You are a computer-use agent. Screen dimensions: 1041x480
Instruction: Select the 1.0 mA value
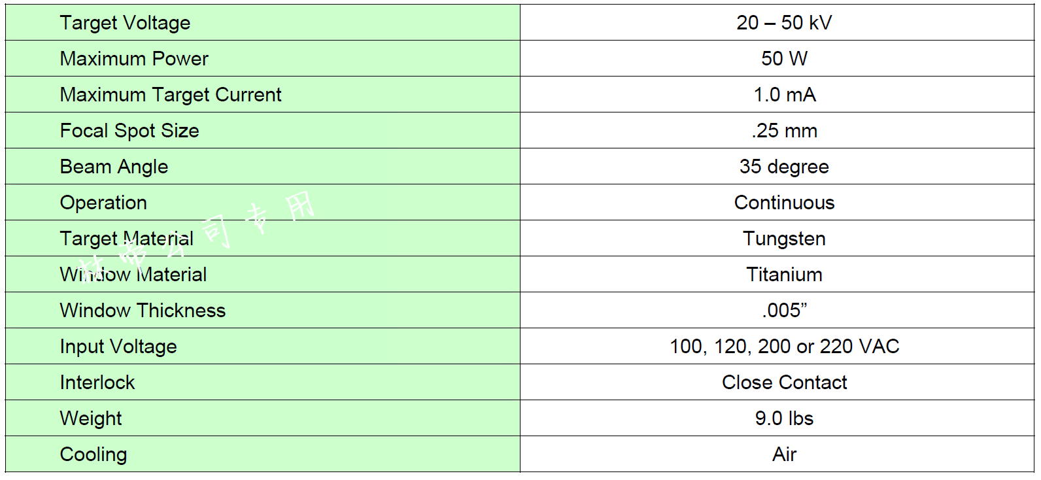784,95
